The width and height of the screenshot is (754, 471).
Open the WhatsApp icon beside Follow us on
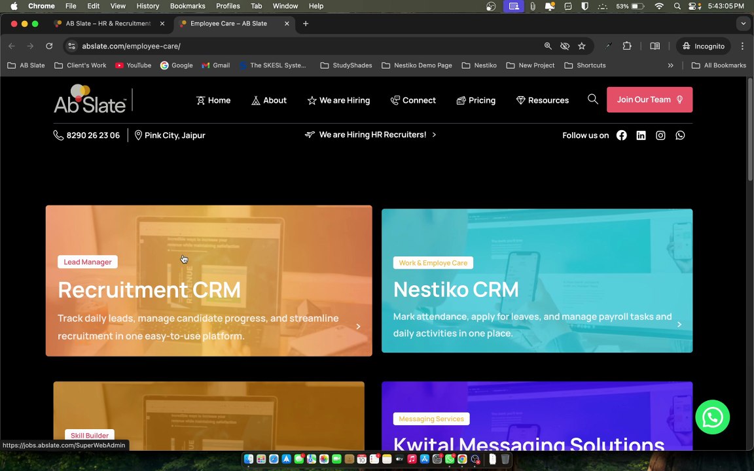coord(680,135)
